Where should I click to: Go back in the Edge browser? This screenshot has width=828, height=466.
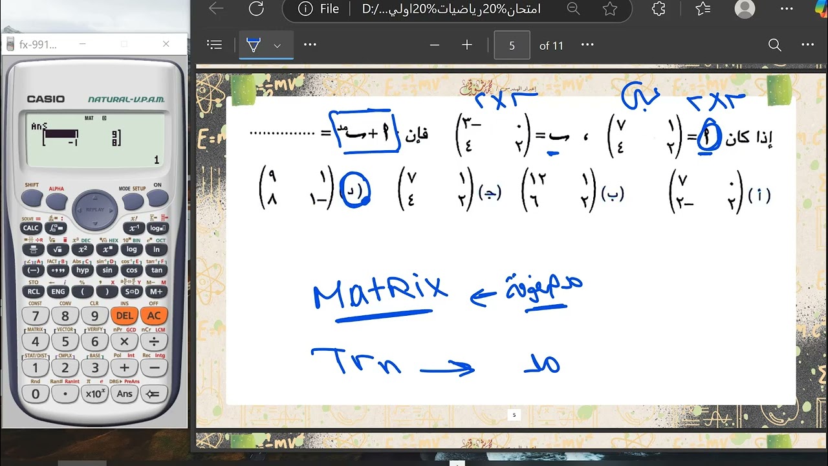coord(216,8)
